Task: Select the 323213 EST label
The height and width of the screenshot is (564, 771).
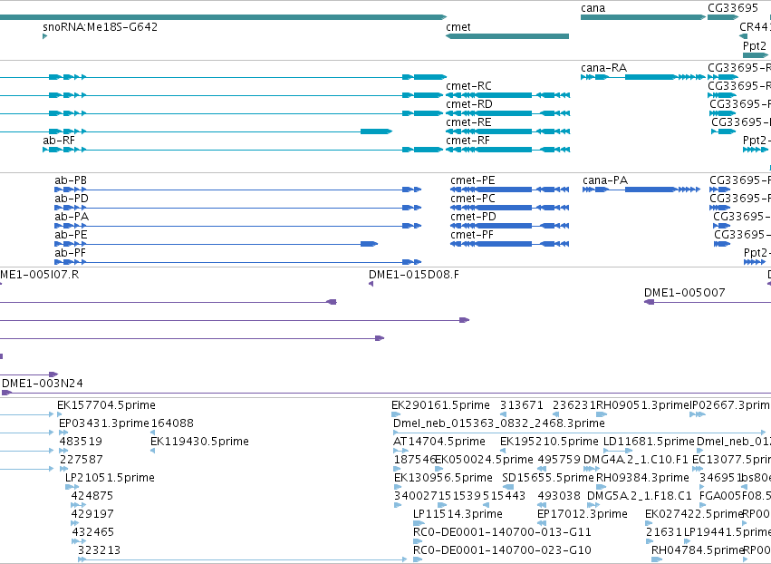Action: point(99,550)
